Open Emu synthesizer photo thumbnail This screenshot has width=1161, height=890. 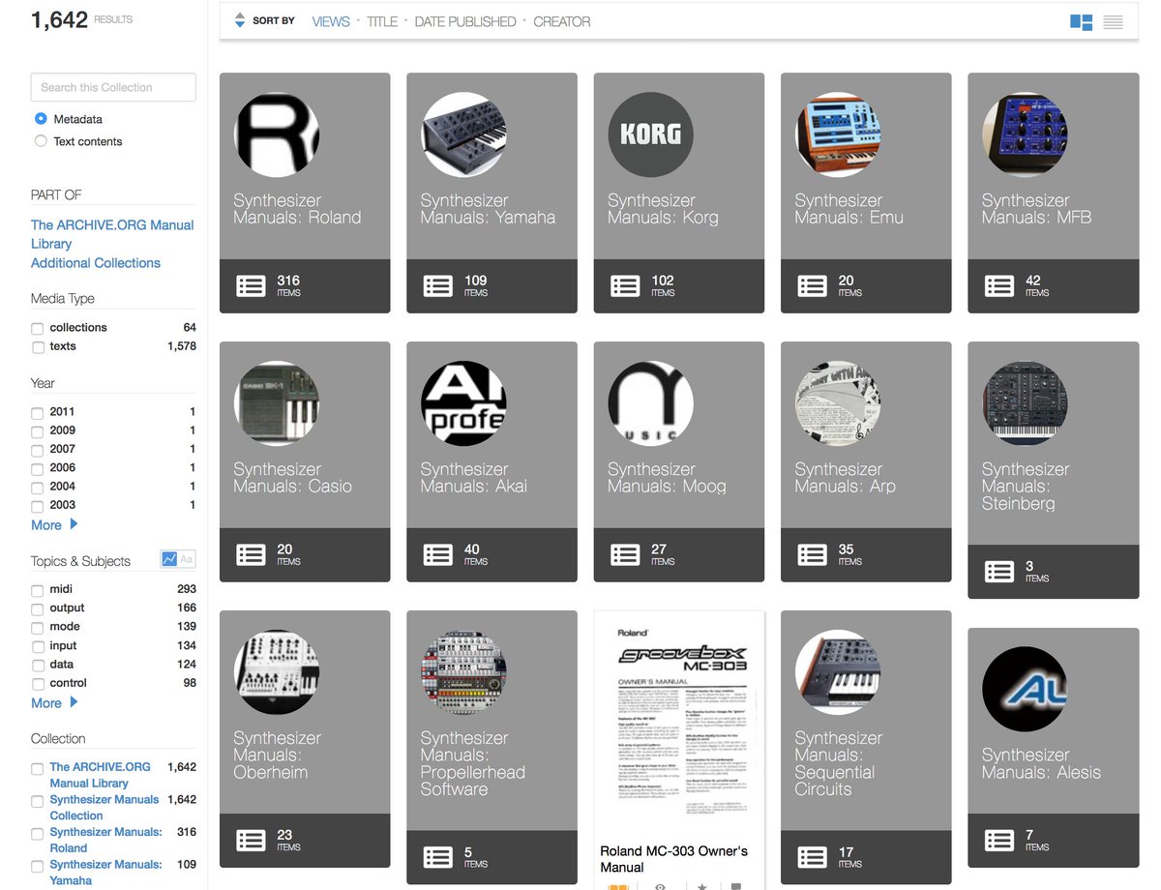(x=838, y=134)
